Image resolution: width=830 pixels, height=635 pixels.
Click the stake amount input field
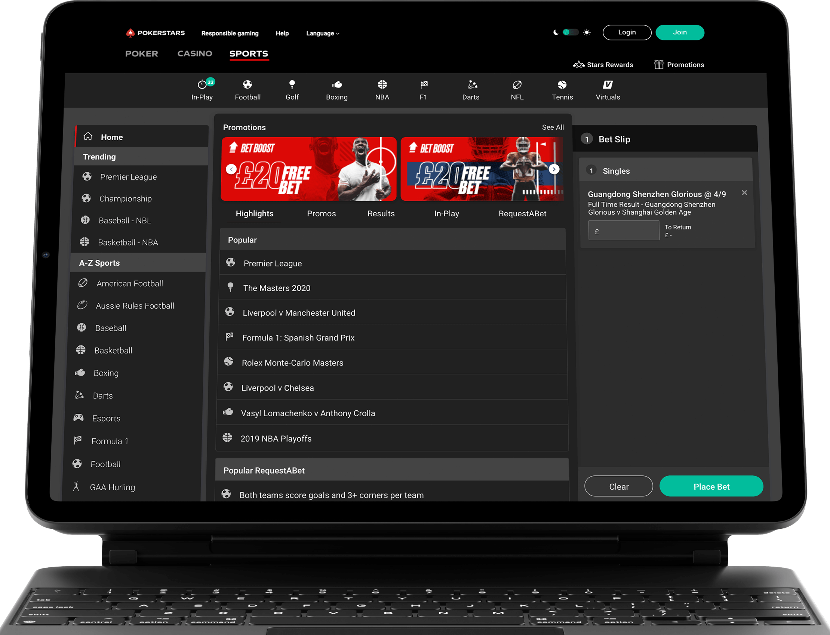click(x=624, y=231)
